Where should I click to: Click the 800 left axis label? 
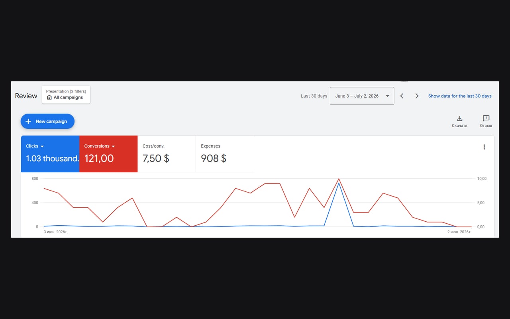pyautogui.click(x=35, y=179)
